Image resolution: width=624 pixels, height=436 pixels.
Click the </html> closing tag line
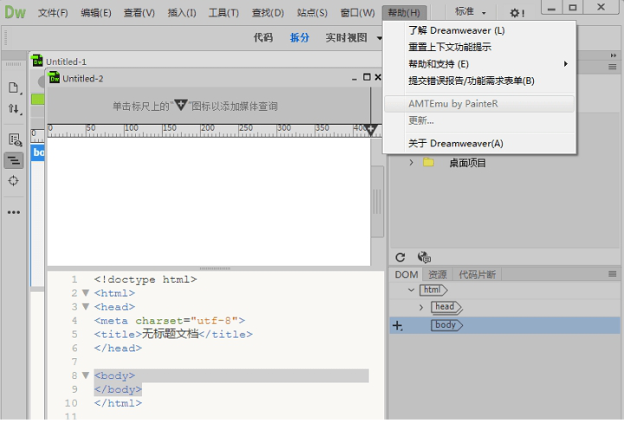118,403
